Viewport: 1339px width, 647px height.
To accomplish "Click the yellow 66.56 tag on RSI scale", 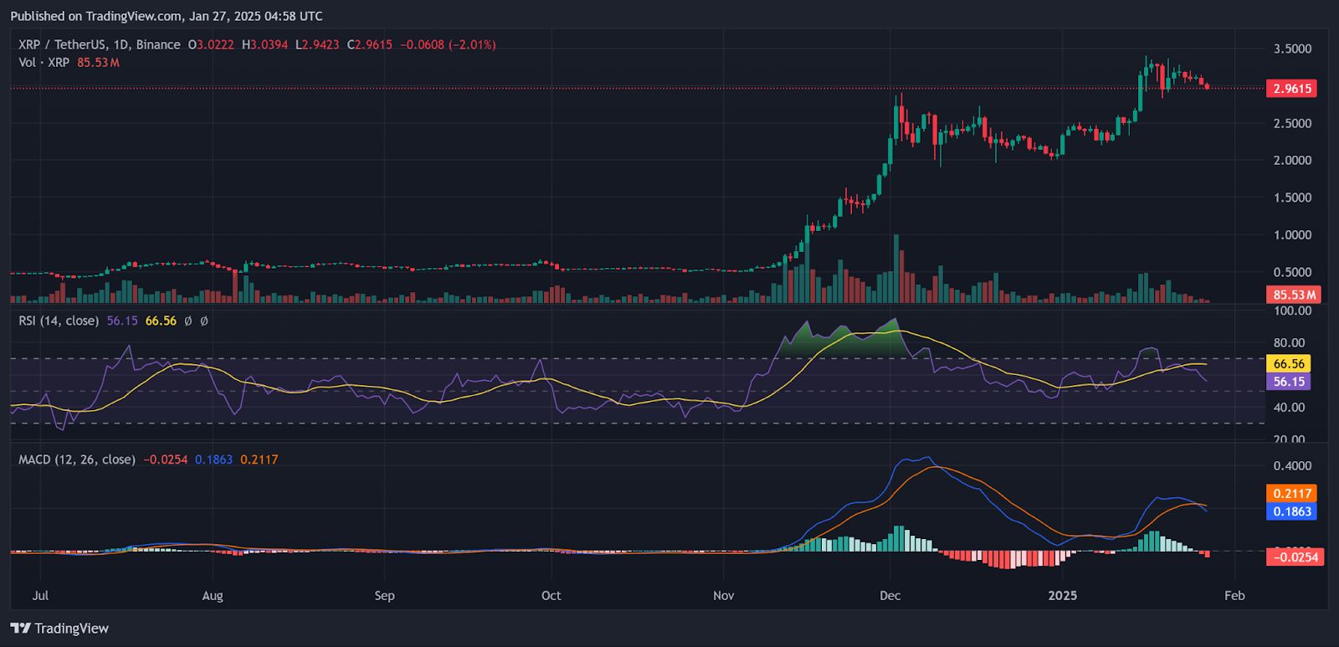I will (x=1289, y=363).
